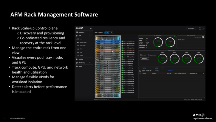Select the X segment beside pod-1 breadcrumb
Image resolution: width=216 pixels, height=122 pixels.
pyautogui.click(x=112, y=33)
